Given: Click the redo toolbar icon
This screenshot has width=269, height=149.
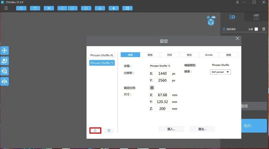Looking at the screenshot, I should pyautogui.click(x=73, y=8).
